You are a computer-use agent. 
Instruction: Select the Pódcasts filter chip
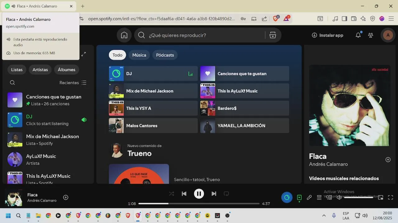165,55
